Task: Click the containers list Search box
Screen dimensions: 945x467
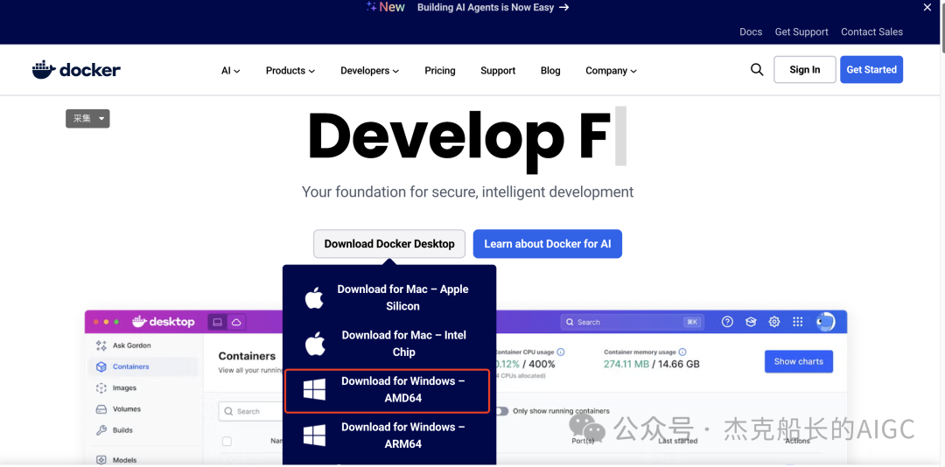Action: (x=250, y=412)
